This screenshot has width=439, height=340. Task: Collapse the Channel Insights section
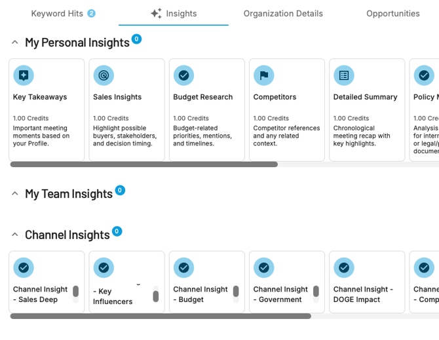tap(15, 235)
